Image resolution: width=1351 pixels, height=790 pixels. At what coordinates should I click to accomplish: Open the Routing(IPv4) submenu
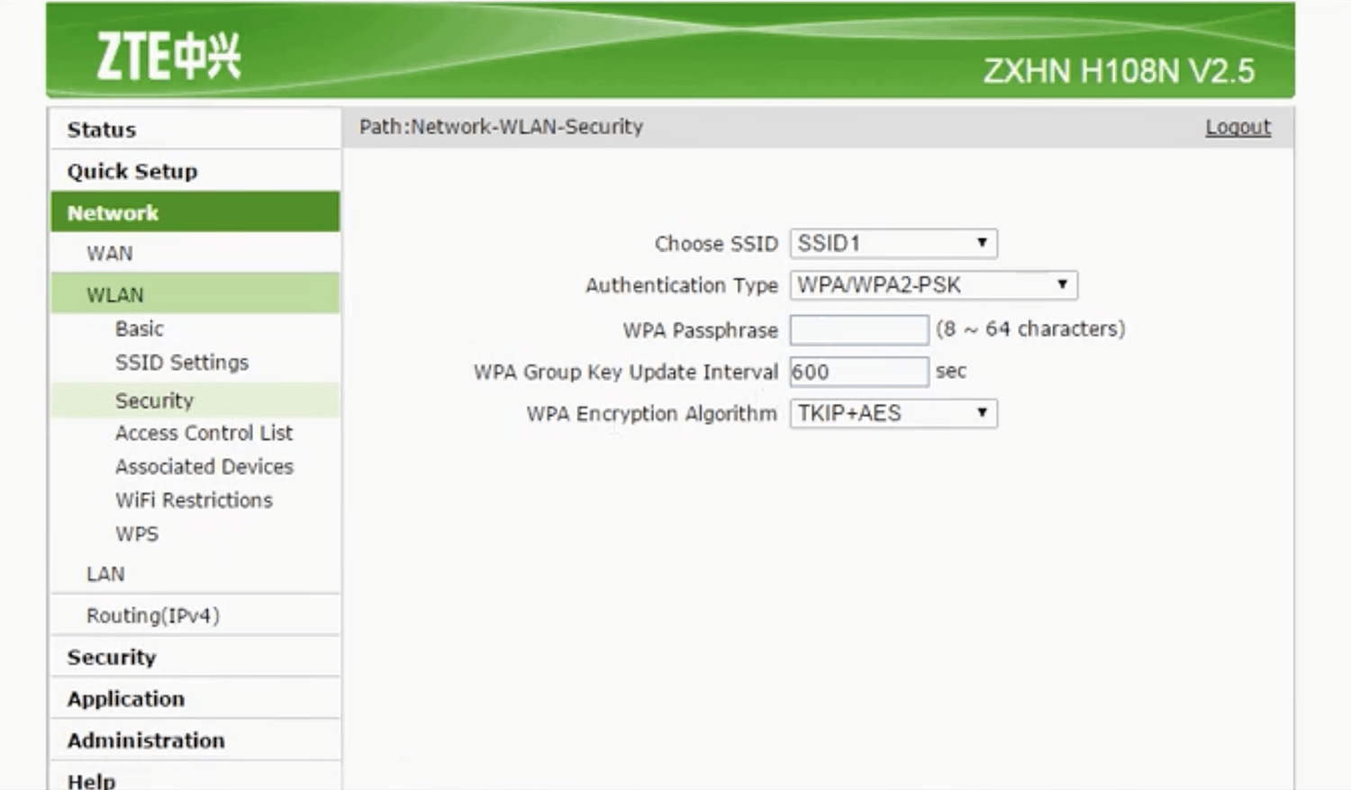(x=153, y=615)
